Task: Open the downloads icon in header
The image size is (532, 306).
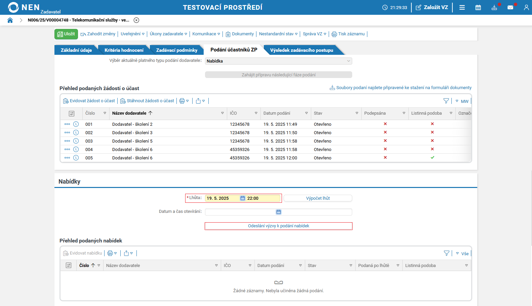Action: 494,7
